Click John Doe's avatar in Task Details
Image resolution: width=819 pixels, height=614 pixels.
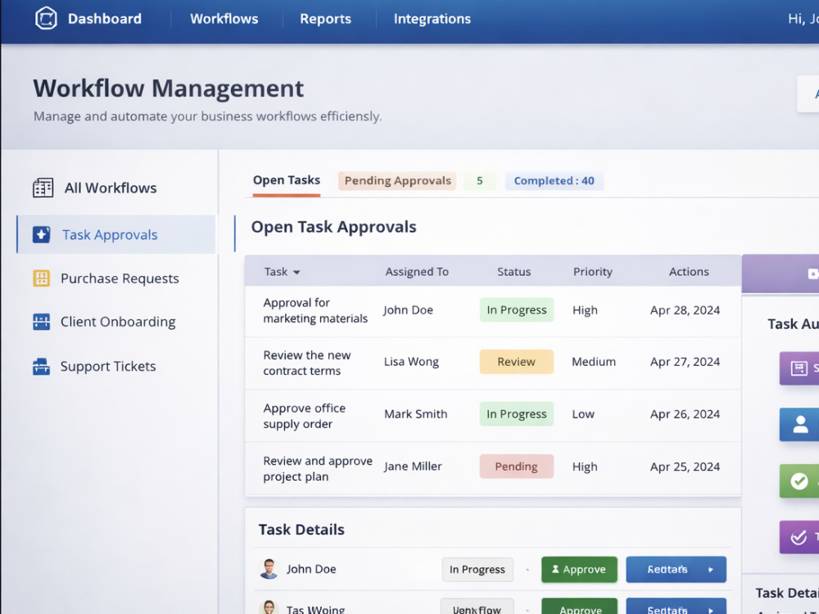[x=269, y=569]
